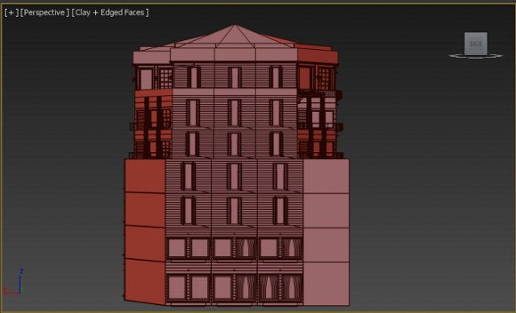Click the ViewCube compass ring
This screenshot has width=516, height=313.
476,56
